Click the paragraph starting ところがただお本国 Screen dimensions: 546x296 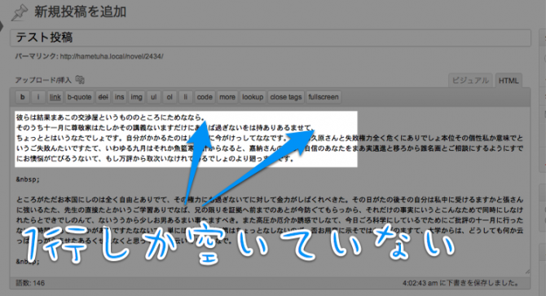[270, 220]
